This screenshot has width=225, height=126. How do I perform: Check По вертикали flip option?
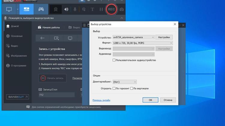click(132, 88)
